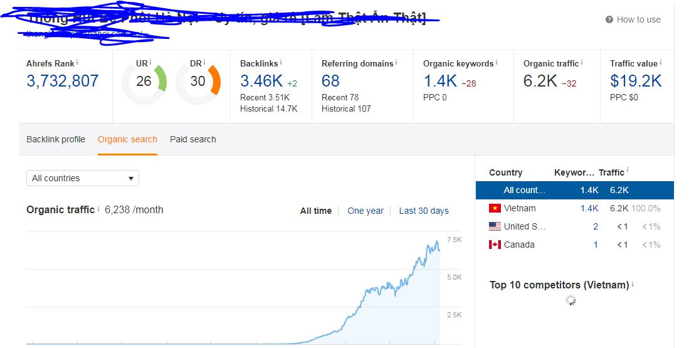
Task: Click the Vietnam flag icon
Action: point(495,208)
